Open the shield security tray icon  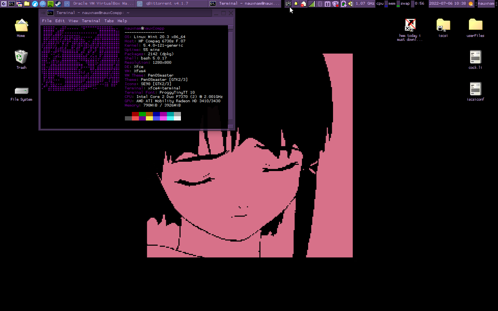pos(335,3)
